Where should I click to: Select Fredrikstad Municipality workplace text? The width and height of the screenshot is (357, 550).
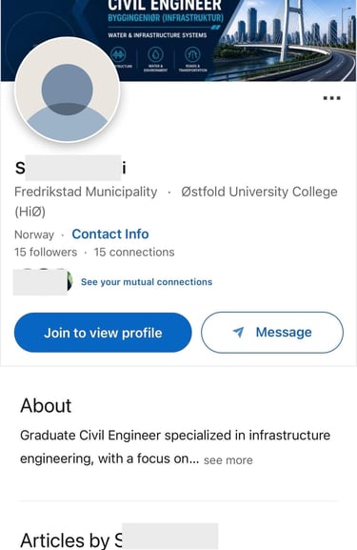(x=86, y=192)
